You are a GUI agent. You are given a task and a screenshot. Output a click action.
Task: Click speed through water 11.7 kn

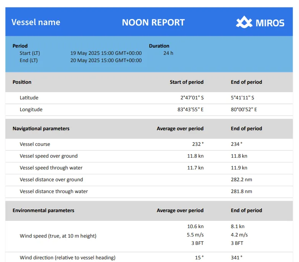[x=195, y=168]
